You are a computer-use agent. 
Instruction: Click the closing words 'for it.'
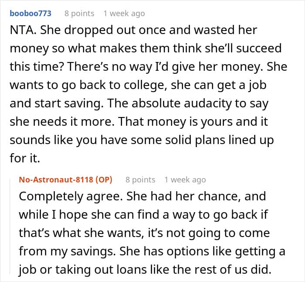[x=25, y=158]
